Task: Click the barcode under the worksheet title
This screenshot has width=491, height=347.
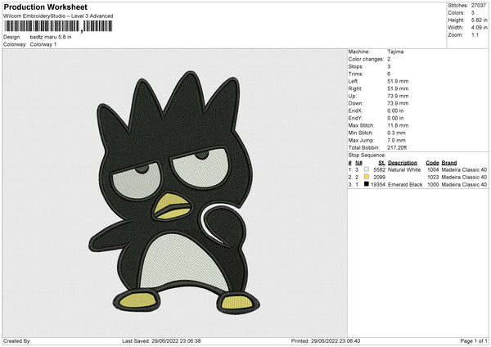Action: 58,26
